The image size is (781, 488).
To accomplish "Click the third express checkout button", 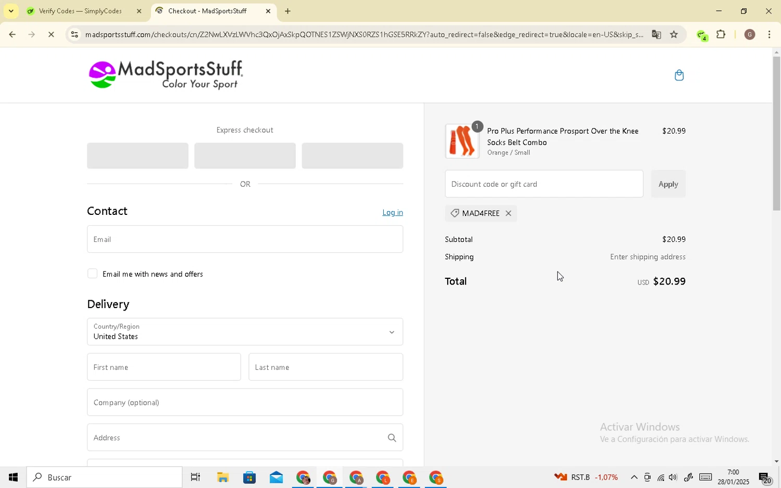I will click(352, 156).
